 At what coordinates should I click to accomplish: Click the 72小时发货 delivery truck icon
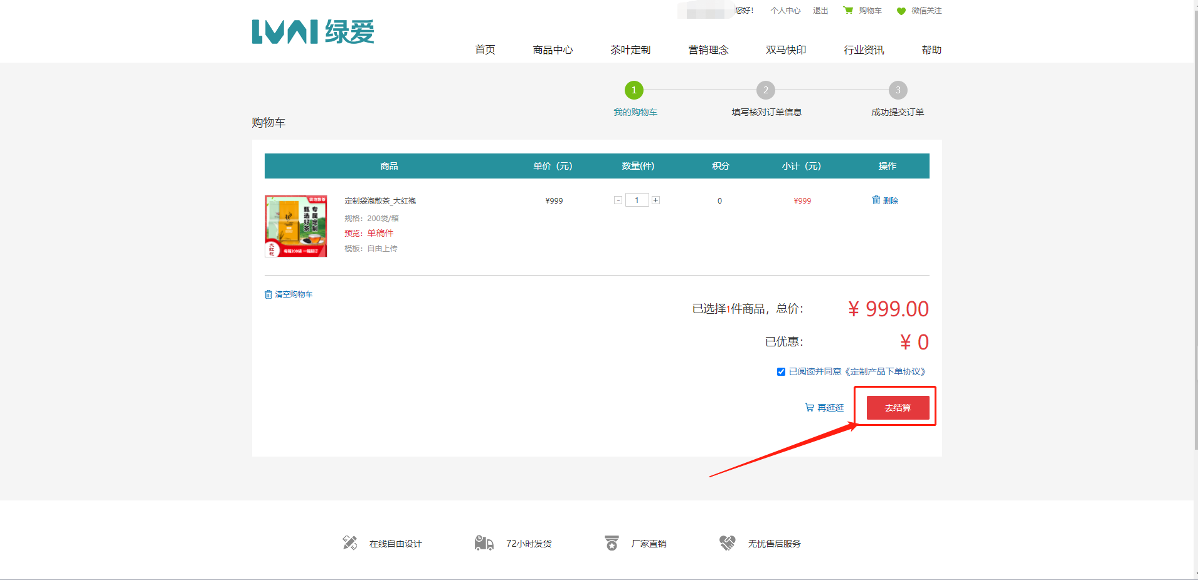[484, 543]
